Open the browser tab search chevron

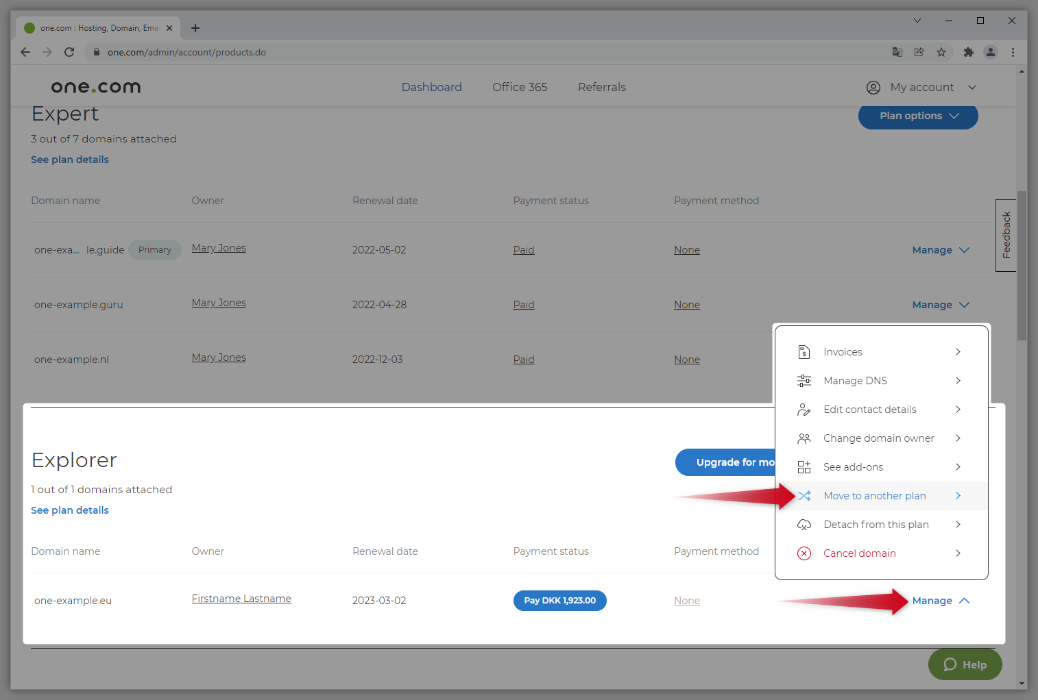(x=917, y=21)
